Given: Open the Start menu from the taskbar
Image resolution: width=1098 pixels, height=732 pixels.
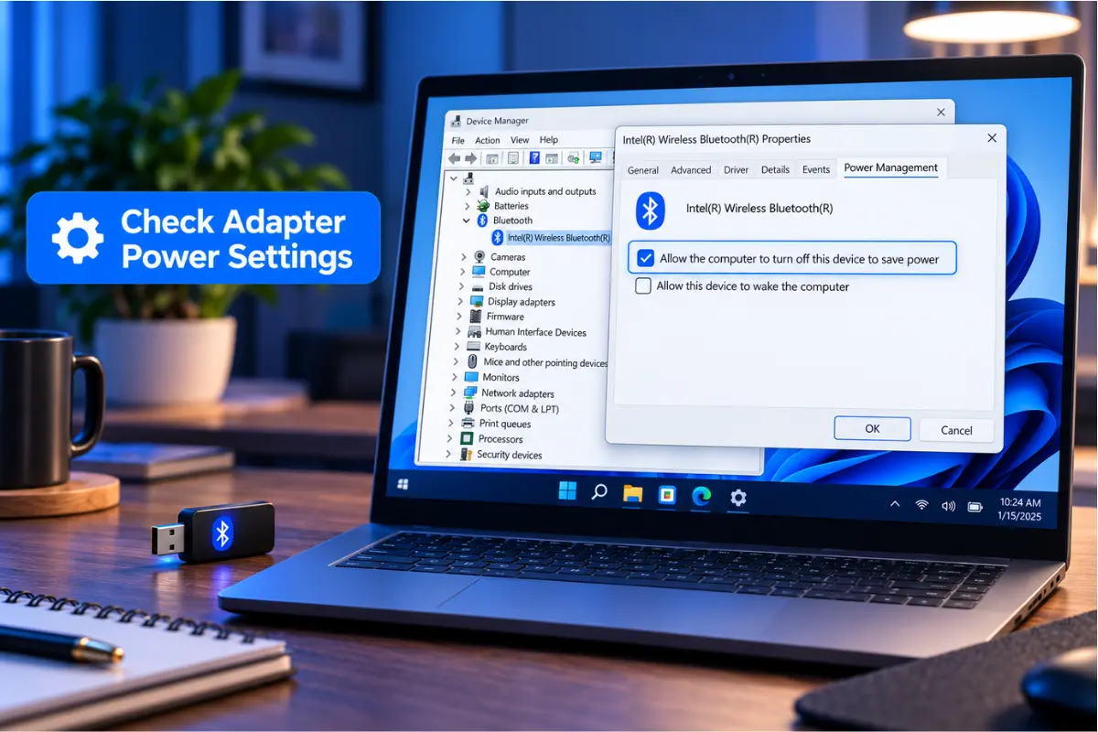Looking at the screenshot, I should point(567,492).
